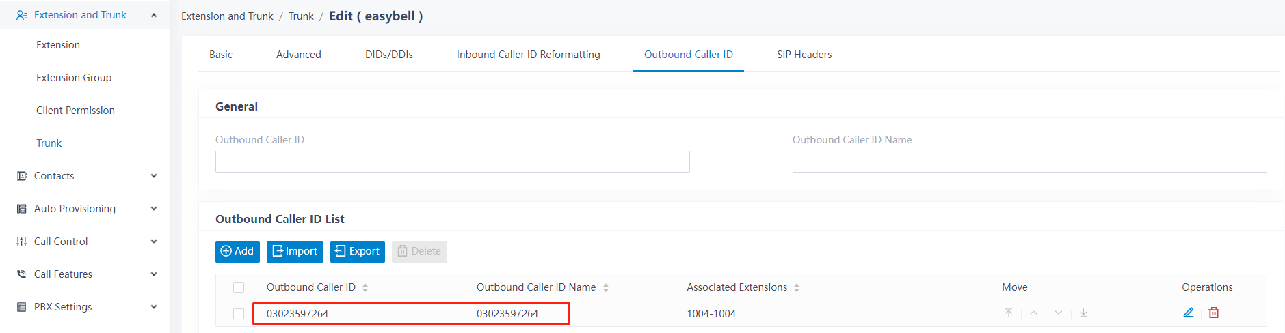Delete row 03023597264 using red trash icon
Viewport: 1285px width, 333px height.
(1214, 313)
